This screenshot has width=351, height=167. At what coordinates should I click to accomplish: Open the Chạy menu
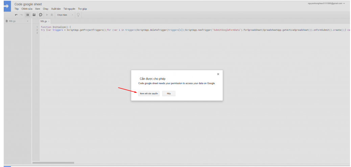click(46, 9)
